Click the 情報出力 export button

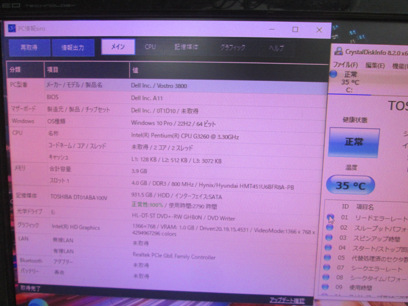pos(73,48)
